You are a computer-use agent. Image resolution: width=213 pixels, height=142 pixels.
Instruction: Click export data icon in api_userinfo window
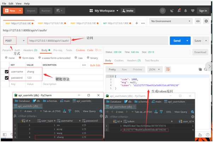click(64, 111)
